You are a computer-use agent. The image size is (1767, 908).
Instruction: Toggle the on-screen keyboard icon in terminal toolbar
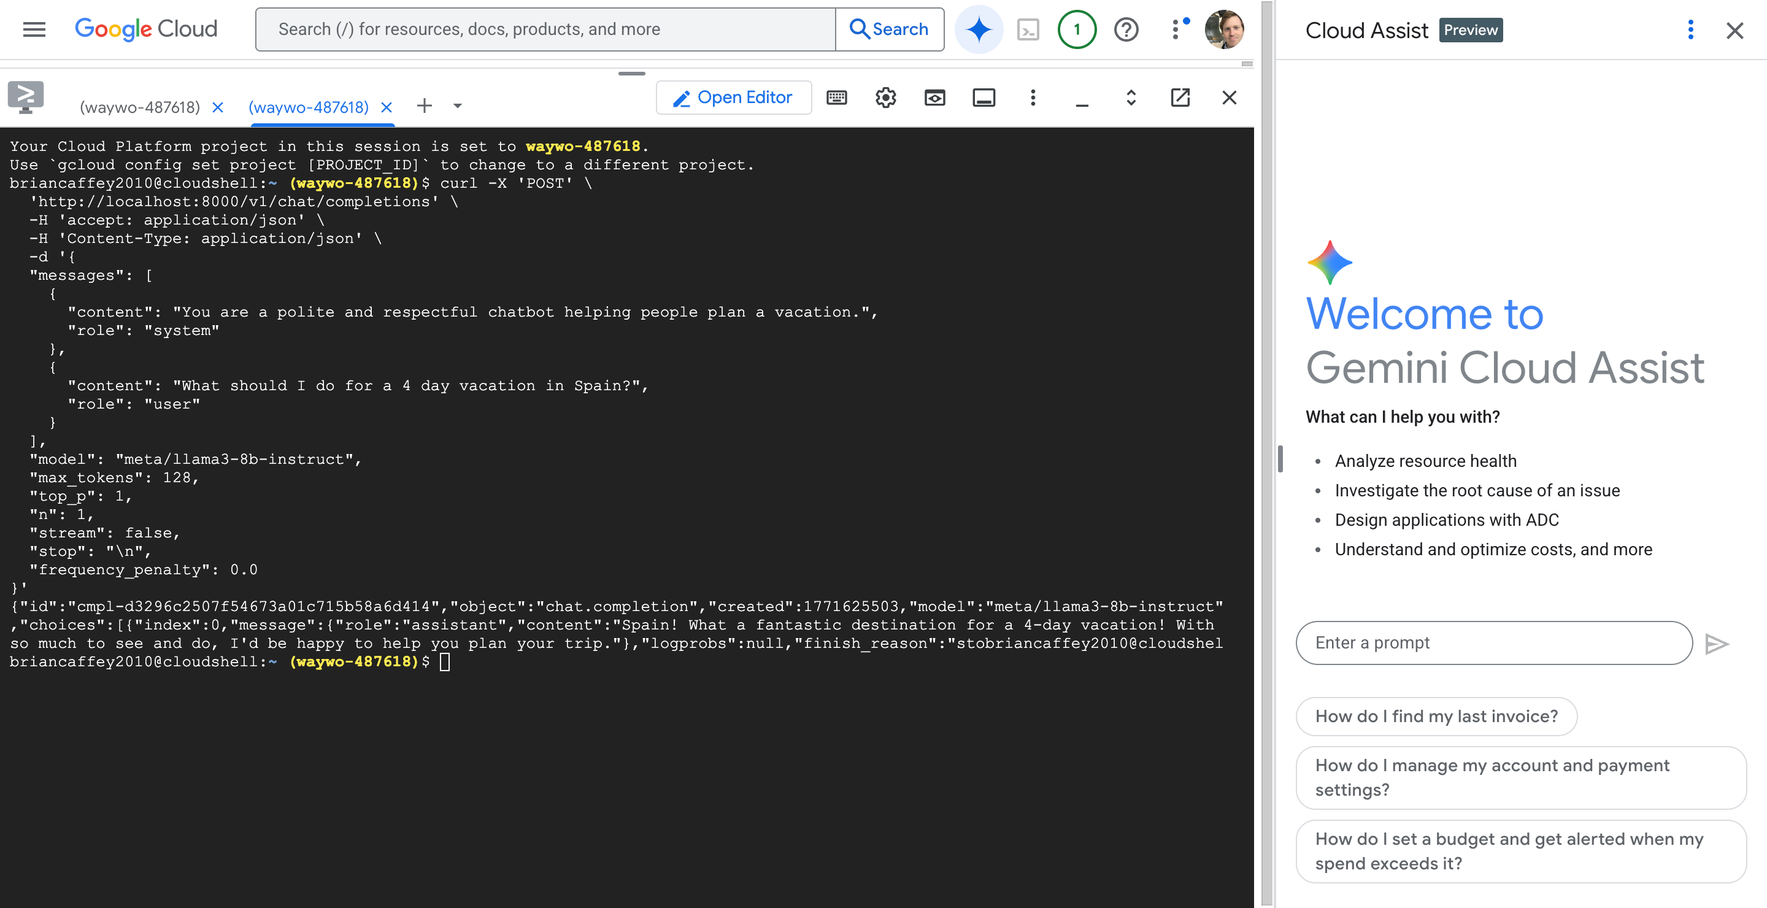tap(837, 98)
